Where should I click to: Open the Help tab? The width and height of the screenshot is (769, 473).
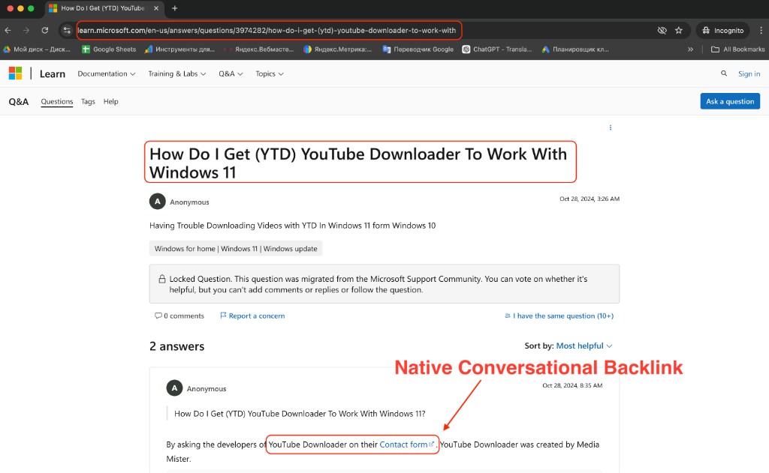[111, 102]
